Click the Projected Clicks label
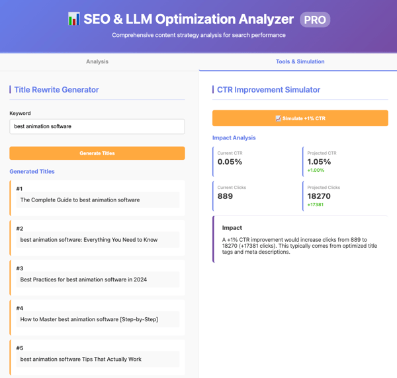The width and height of the screenshot is (397, 378). [324, 188]
